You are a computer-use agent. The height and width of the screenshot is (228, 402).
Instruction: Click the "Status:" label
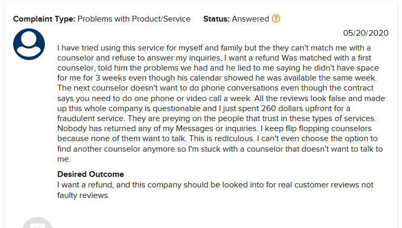pos(216,19)
